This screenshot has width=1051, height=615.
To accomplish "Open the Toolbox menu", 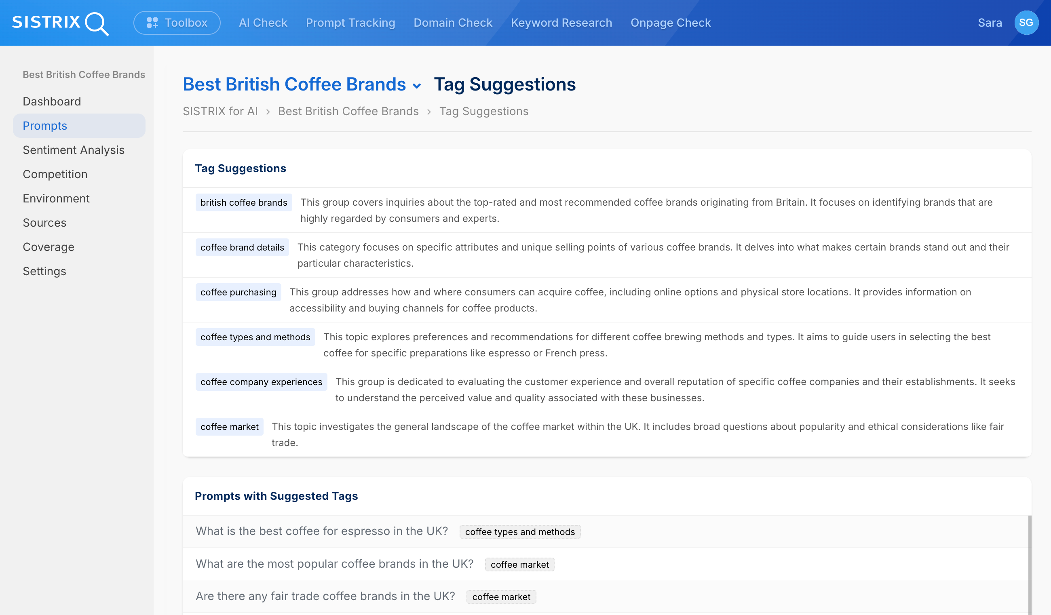I will tap(176, 23).
